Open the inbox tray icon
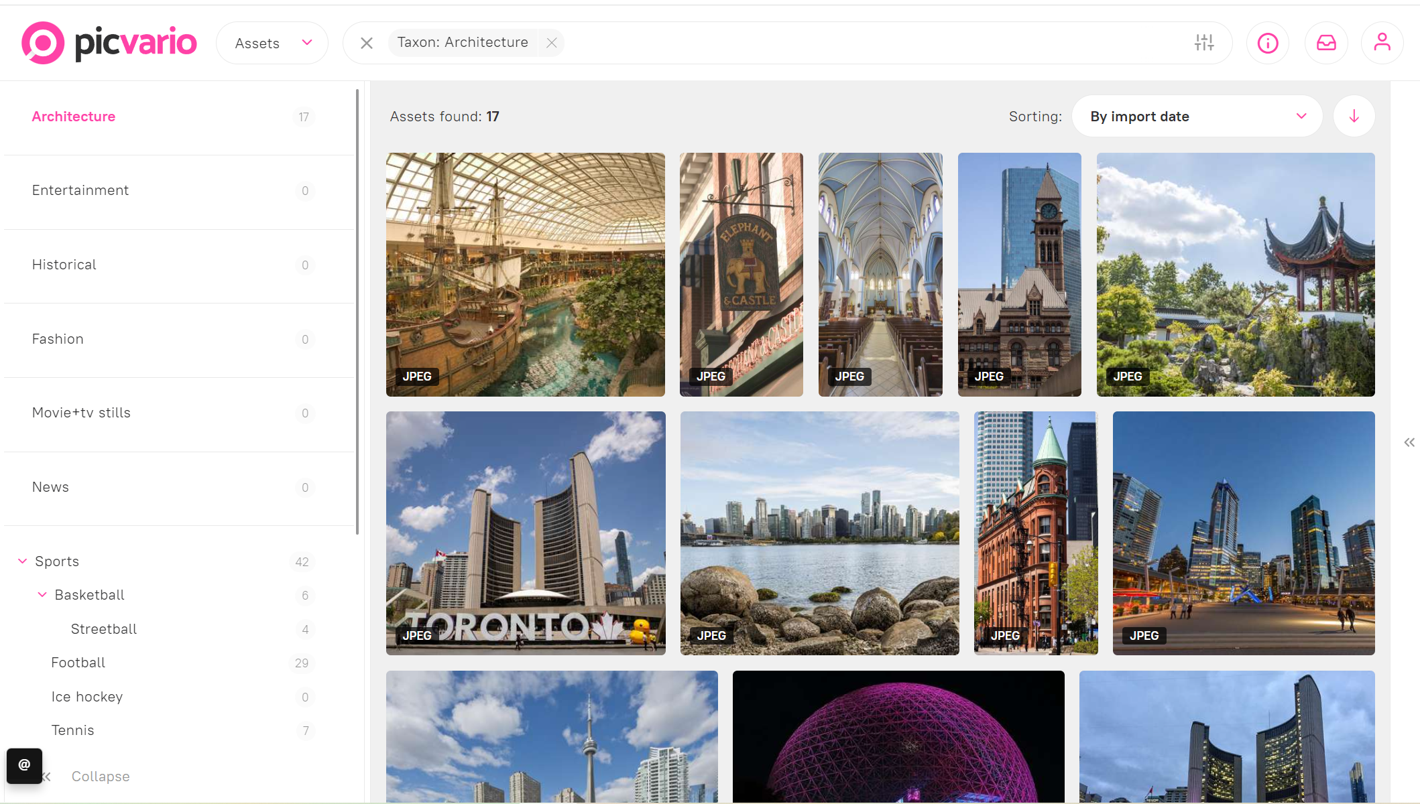 (x=1325, y=43)
